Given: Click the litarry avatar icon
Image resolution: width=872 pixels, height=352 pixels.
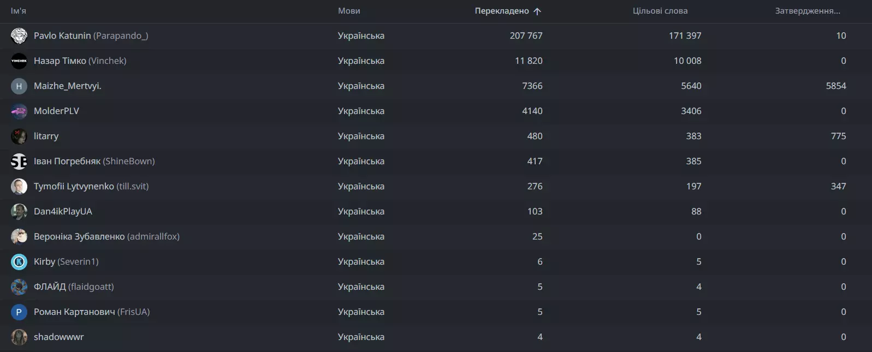Looking at the screenshot, I should tap(19, 136).
